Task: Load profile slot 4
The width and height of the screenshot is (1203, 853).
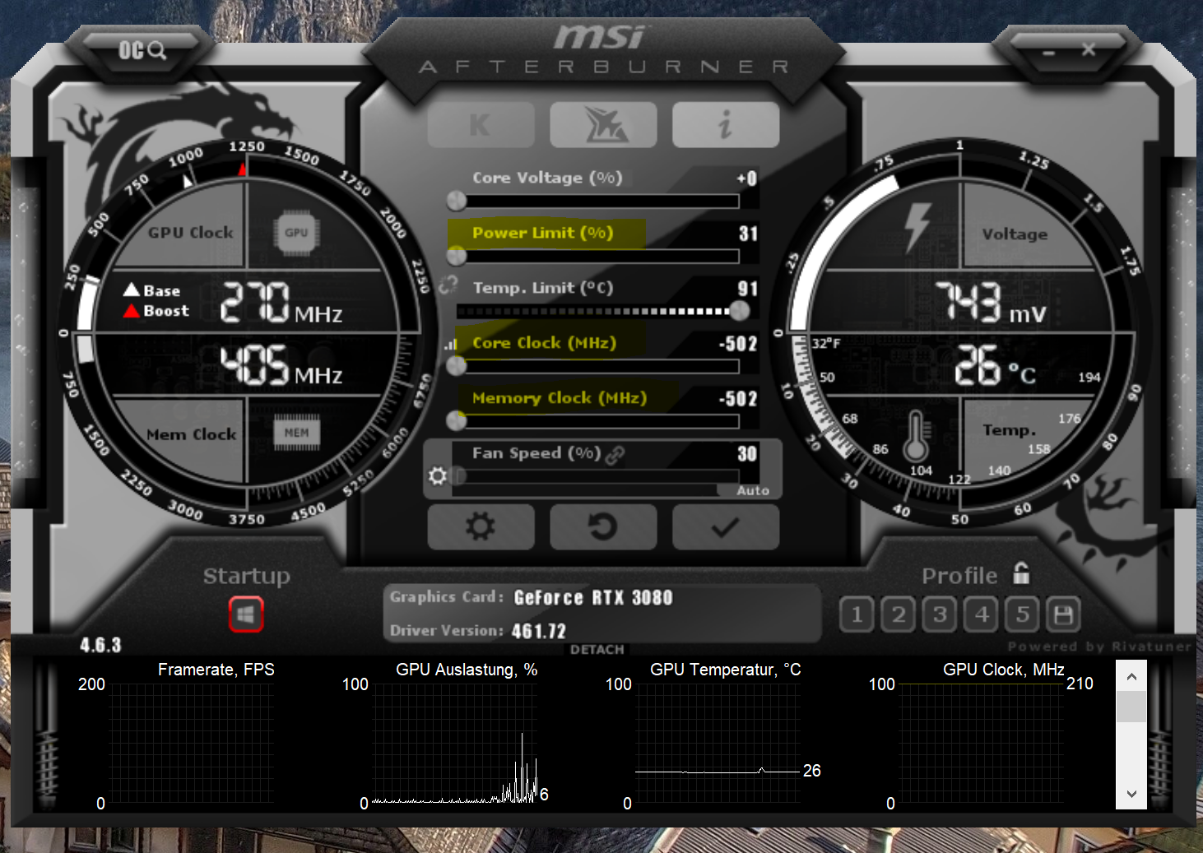Action: [x=981, y=614]
